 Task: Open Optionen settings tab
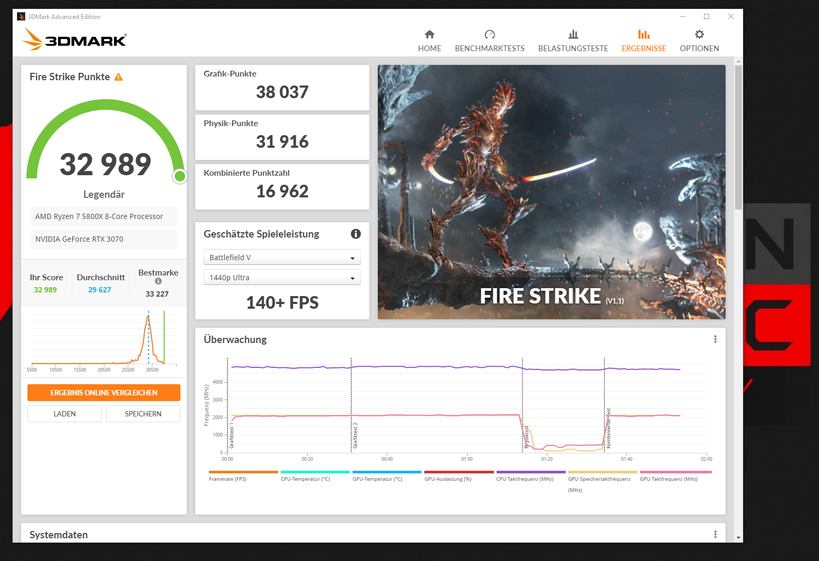click(699, 41)
